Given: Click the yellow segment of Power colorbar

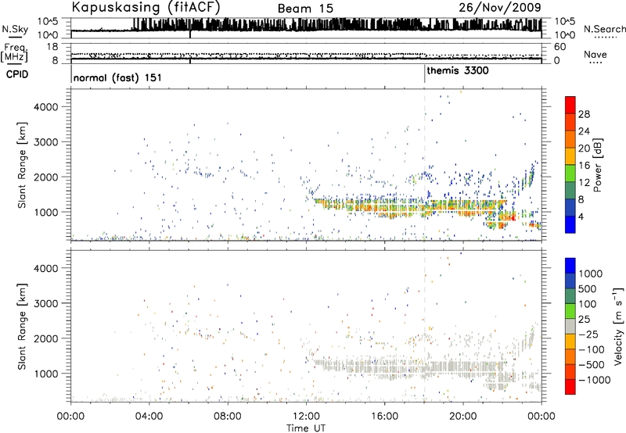Looking at the screenshot, I should pyautogui.click(x=570, y=156).
